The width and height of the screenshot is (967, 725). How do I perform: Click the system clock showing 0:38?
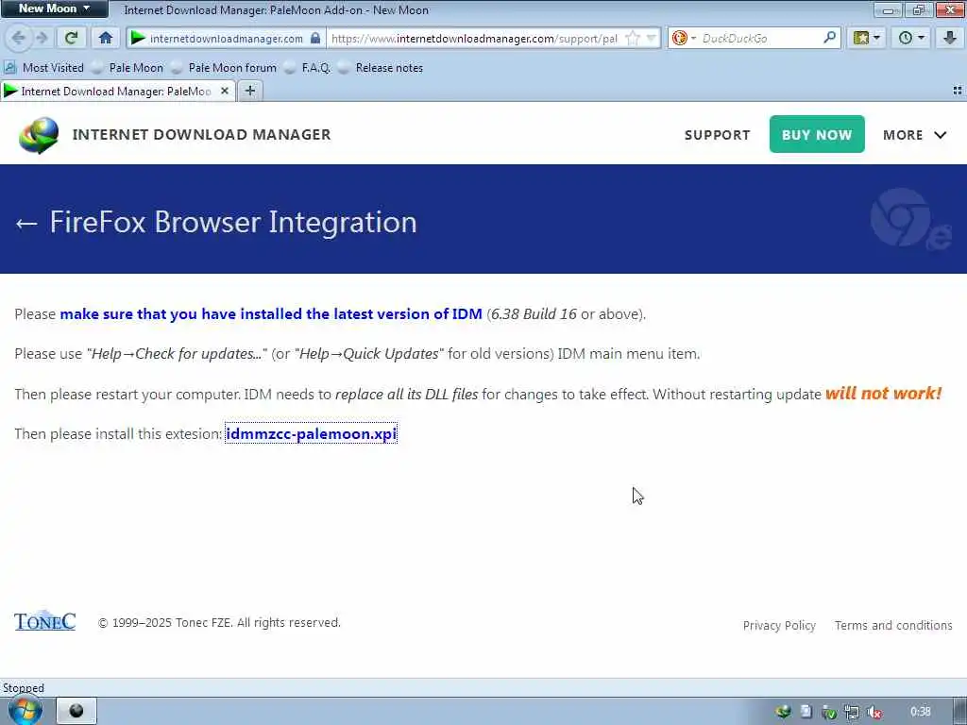(920, 712)
